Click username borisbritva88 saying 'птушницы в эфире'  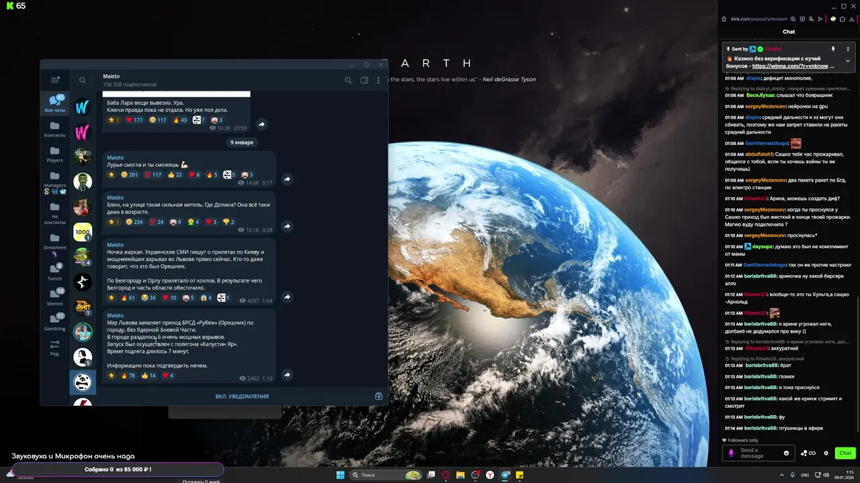coord(761,428)
